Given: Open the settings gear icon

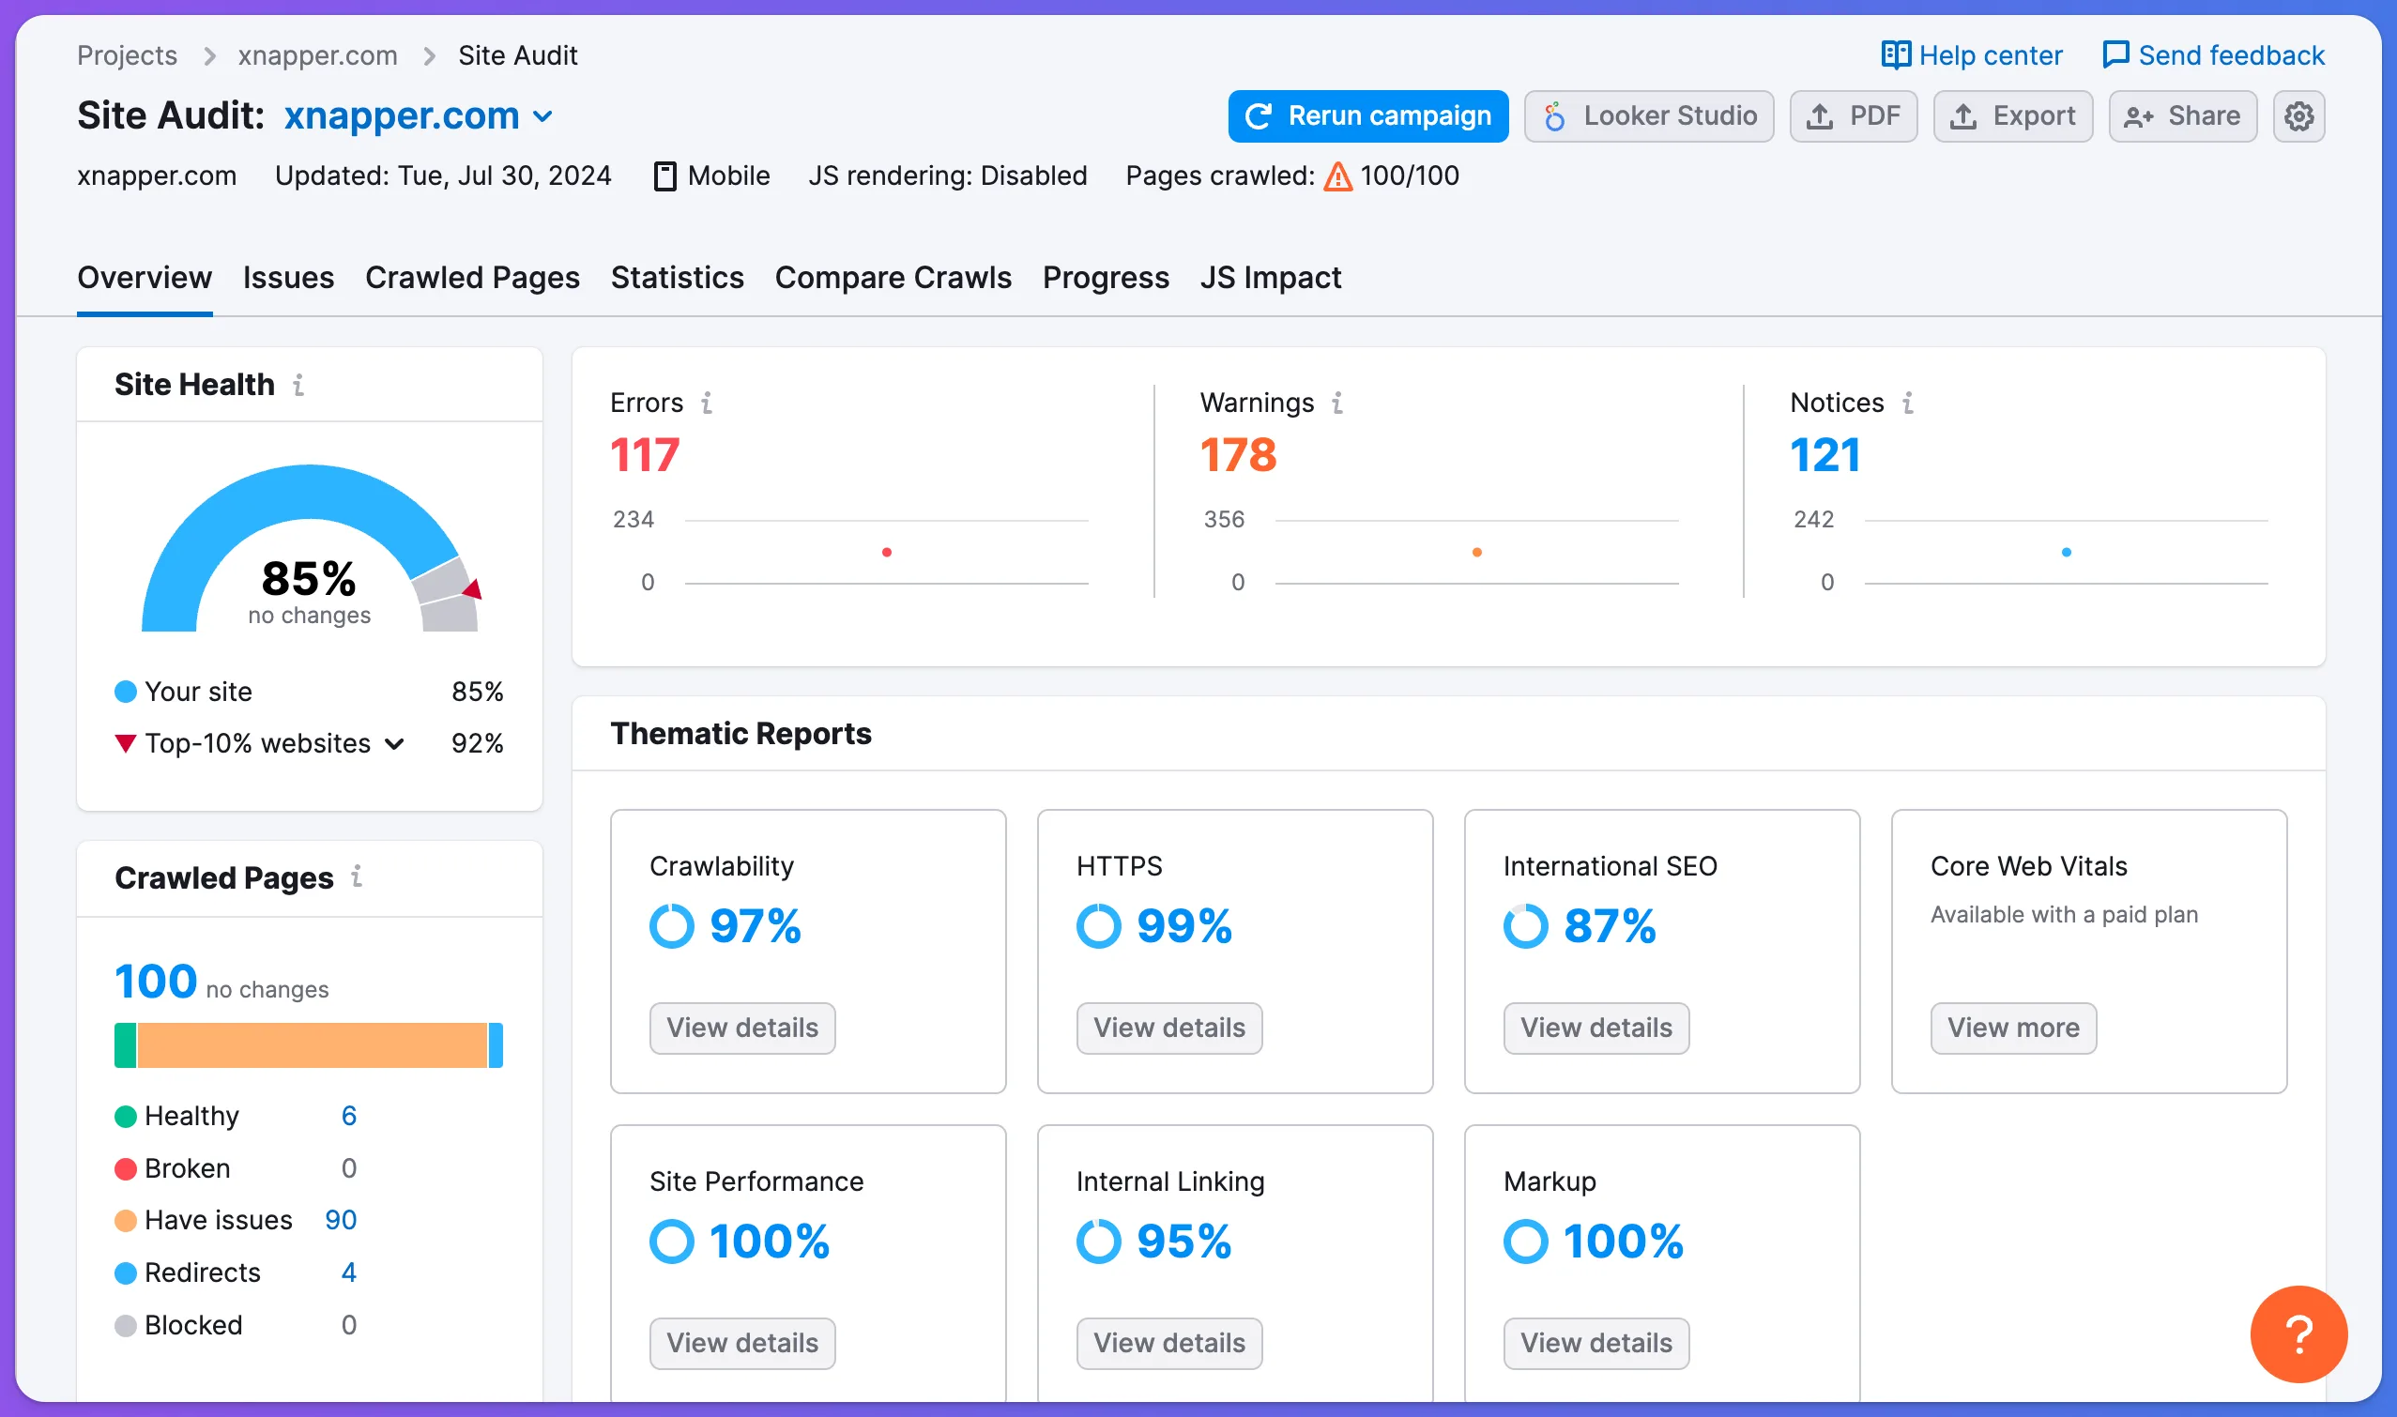Looking at the screenshot, I should tap(2298, 116).
